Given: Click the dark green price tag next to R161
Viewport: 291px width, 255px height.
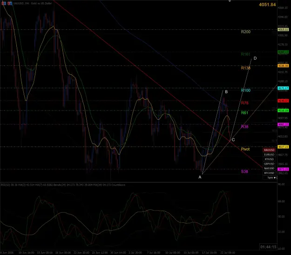Looking at the screenshot, I should [x=283, y=52].
